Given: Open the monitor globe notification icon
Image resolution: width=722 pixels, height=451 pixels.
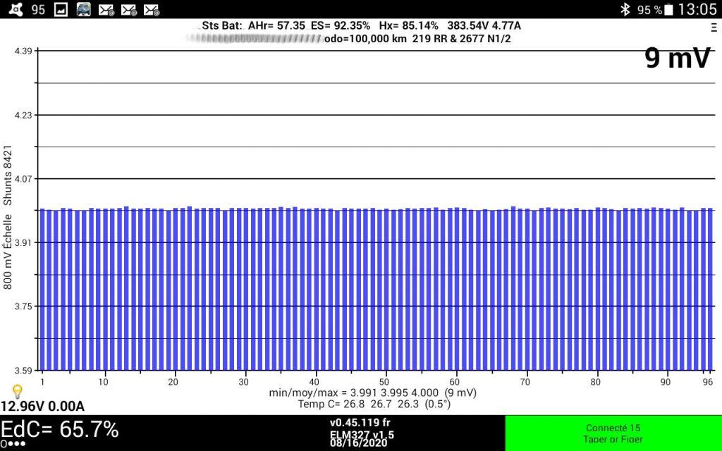Looking at the screenshot, I should coord(83,9).
